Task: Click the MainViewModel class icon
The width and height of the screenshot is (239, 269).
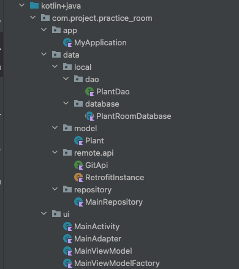Action: pos(67,251)
